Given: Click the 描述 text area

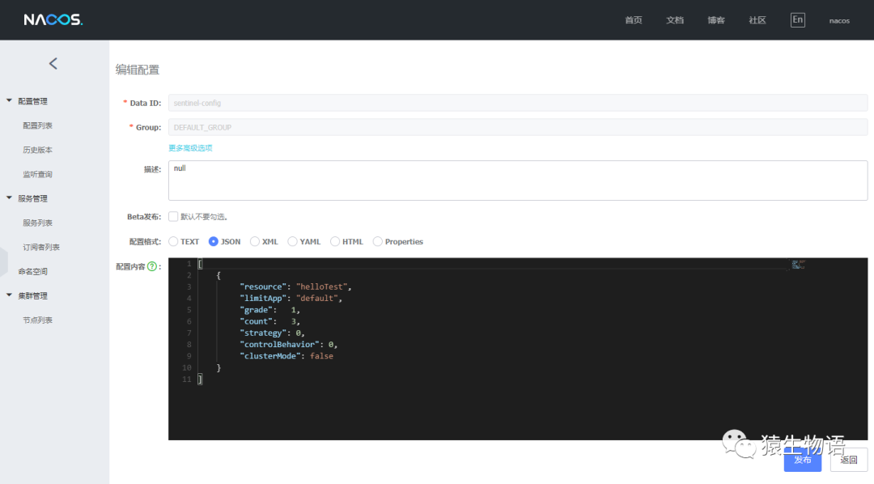Looking at the screenshot, I should 518,180.
